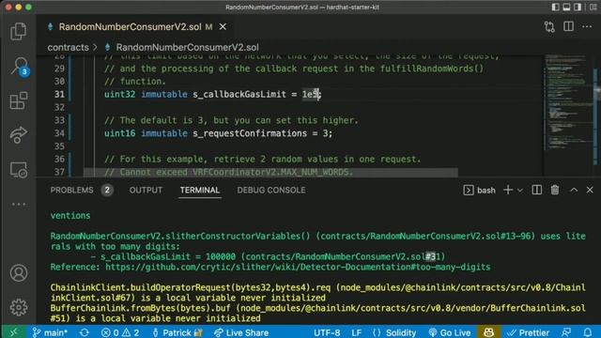Screen dimensions: 601x338
Task: Toggle bottom panel layout icon in title bar
Action: (x=566, y=7)
